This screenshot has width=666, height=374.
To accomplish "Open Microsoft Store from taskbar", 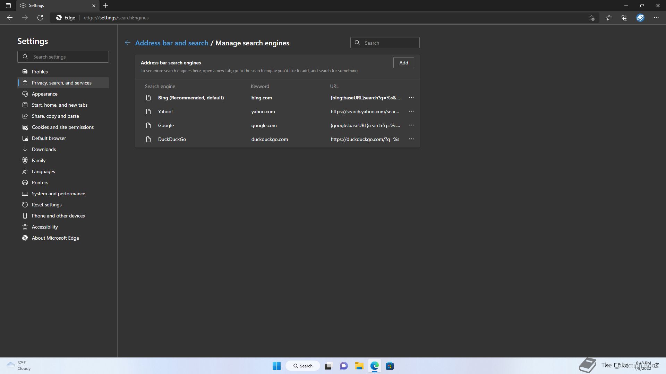I will point(390,366).
